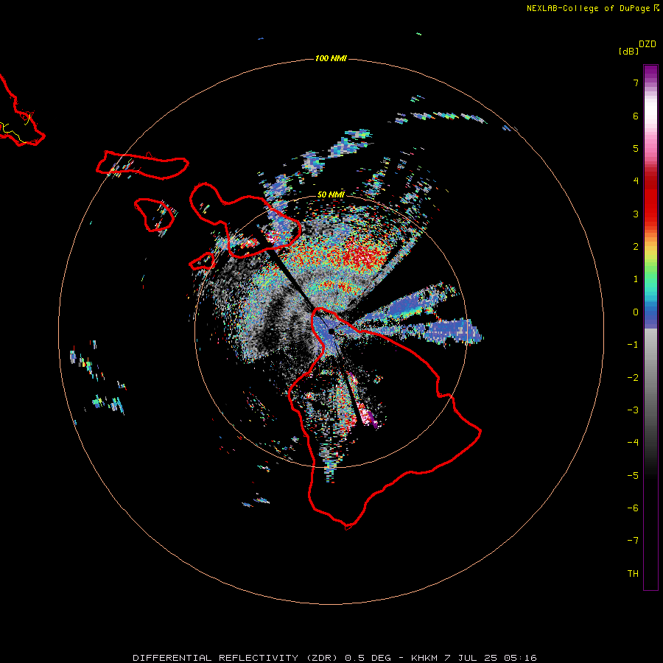The height and width of the screenshot is (663, 663).
Task: Click the blue band of the color bar
Action: [650, 313]
